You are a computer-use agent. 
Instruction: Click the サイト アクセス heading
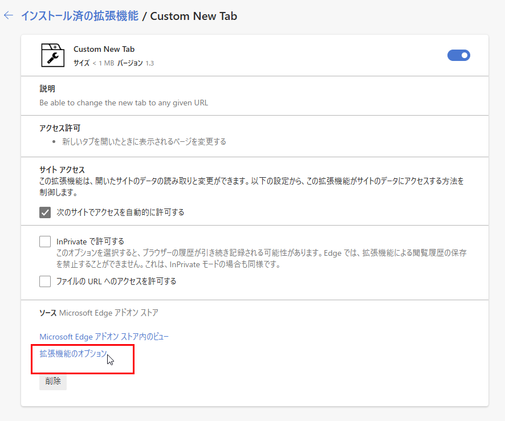(62, 170)
